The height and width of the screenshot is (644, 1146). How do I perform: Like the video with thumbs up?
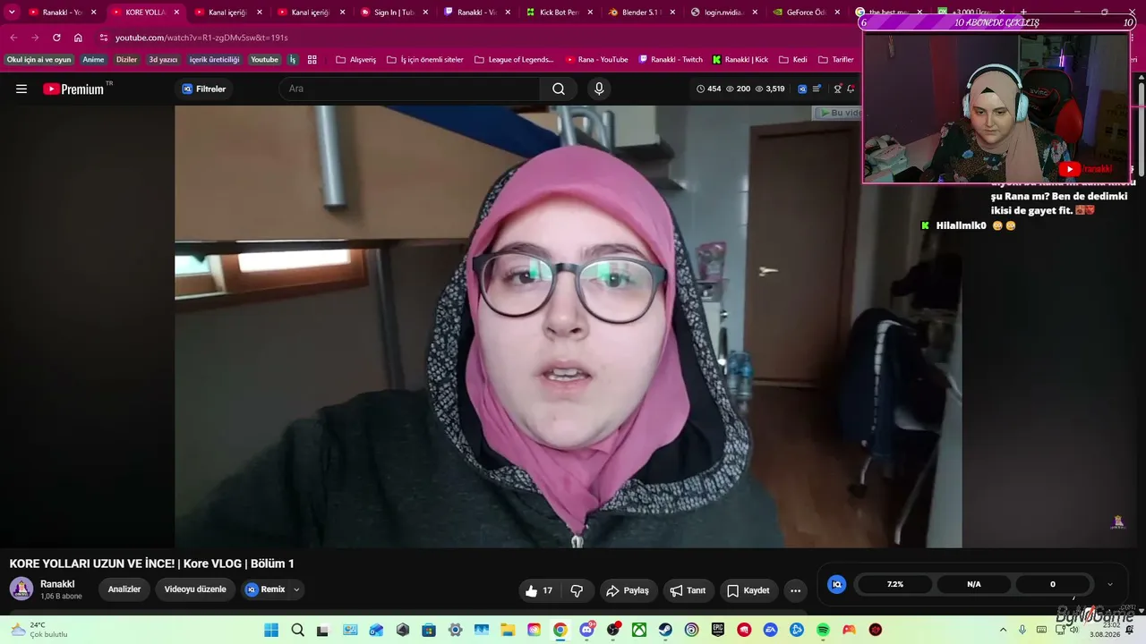point(539,590)
